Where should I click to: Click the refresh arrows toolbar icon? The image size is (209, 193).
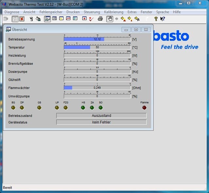[x=15, y=19]
